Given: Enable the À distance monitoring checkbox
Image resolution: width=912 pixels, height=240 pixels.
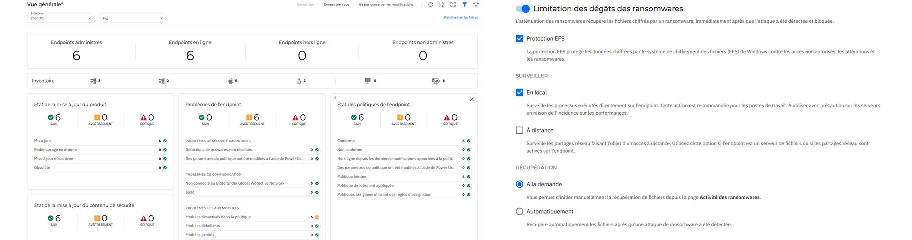Looking at the screenshot, I should click(x=519, y=130).
